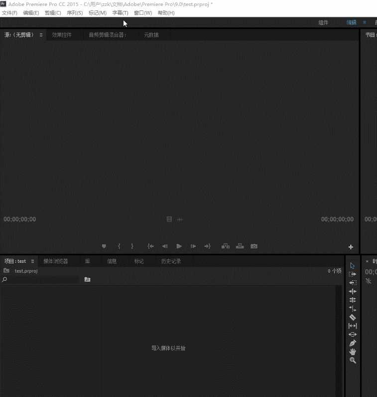Open the 序列(S) menu
Image resolution: width=377 pixels, height=397 pixels.
(x=75, y=13)
